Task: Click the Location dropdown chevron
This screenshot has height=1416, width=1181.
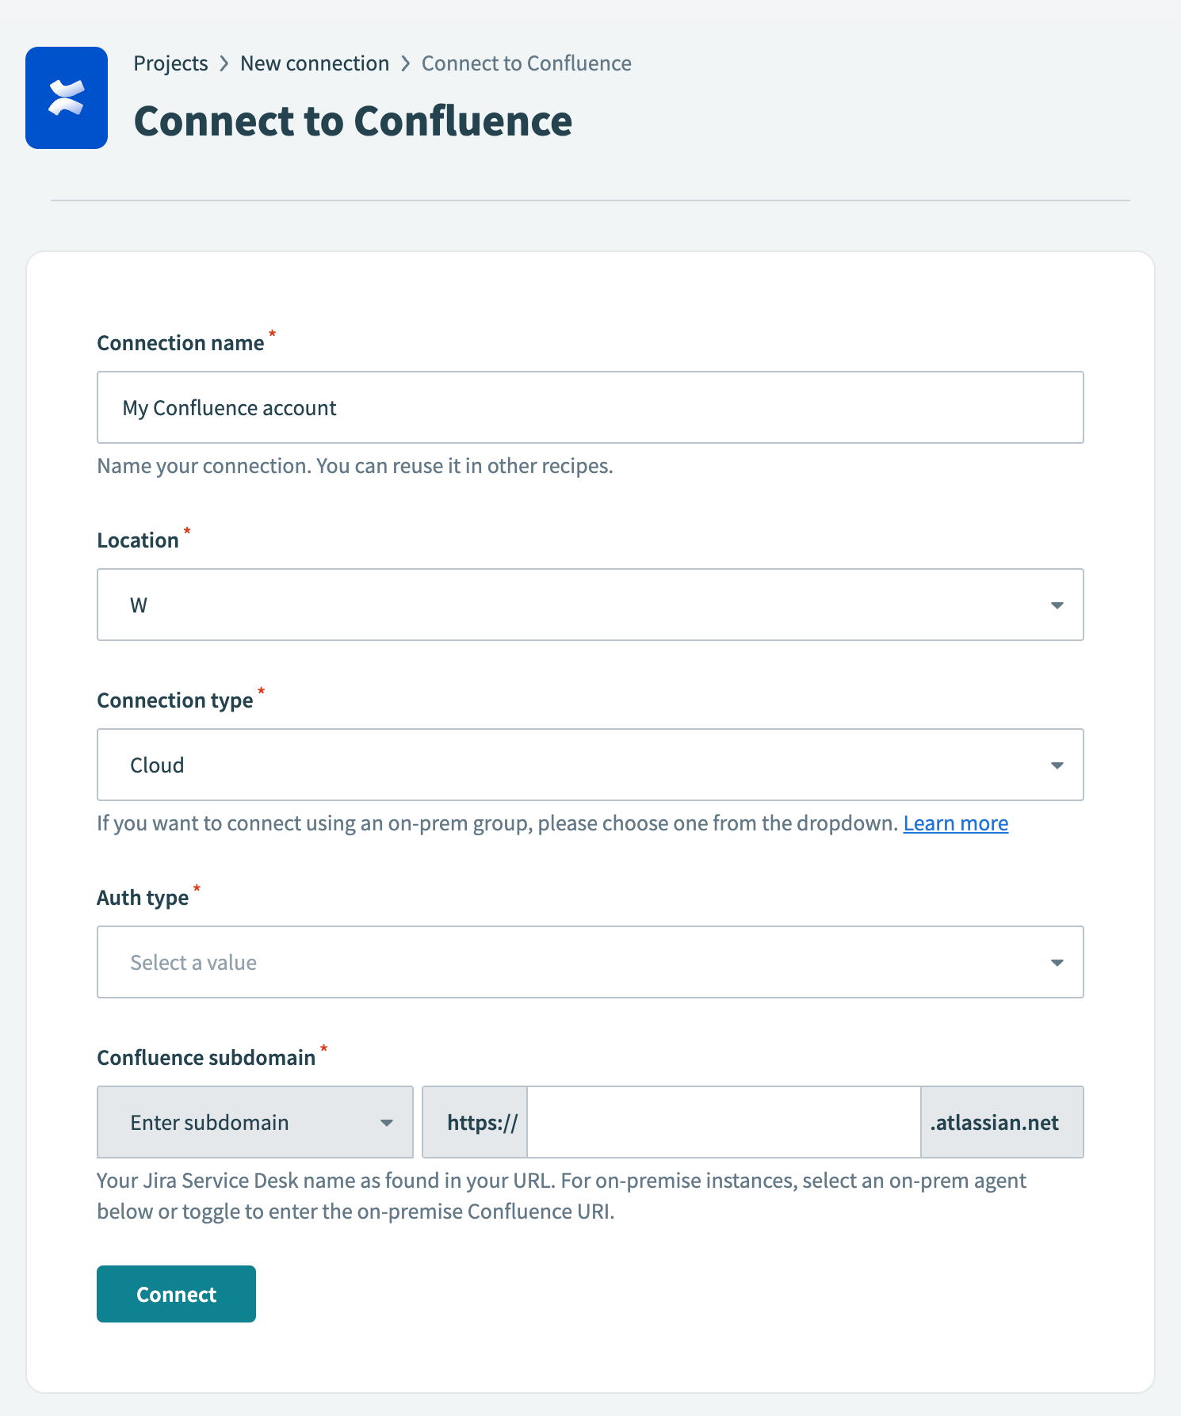Action: point(1057,605)
